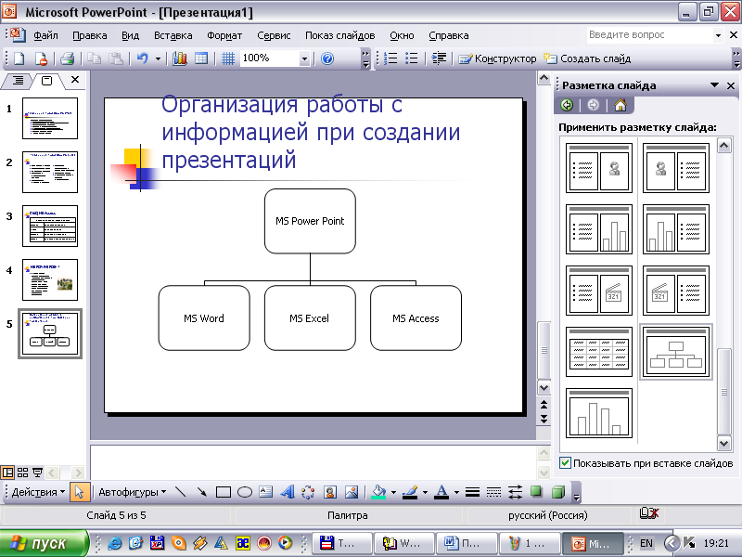Click the Конструктор button

[x=497, y=58]
